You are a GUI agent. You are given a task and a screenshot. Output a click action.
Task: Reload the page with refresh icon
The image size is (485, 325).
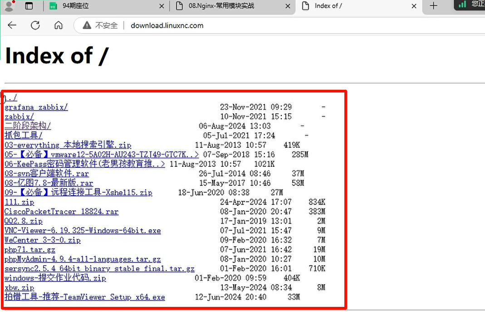[x=35, y=25]
